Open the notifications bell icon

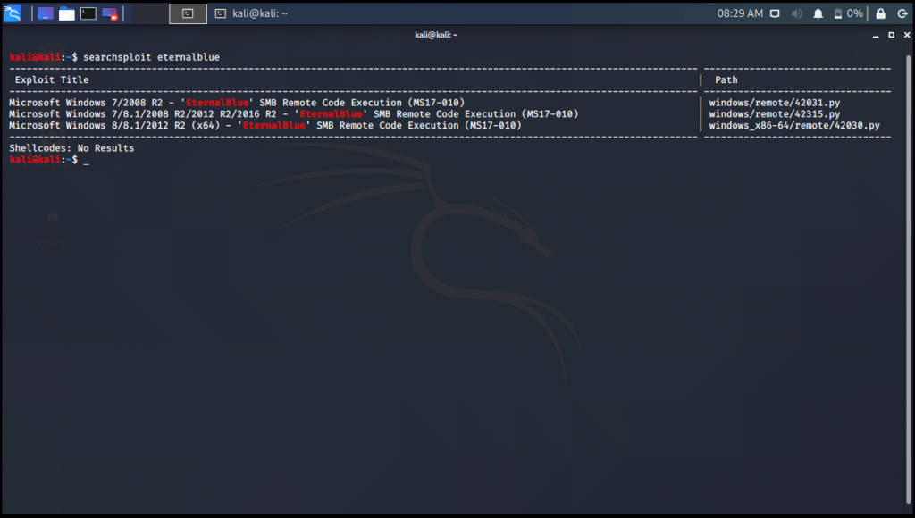coord(818,13)
